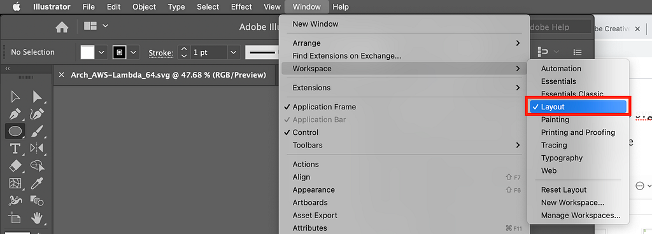The image size is (652, 234).
Task: Close the Creative browser tab
Action: 637,29
